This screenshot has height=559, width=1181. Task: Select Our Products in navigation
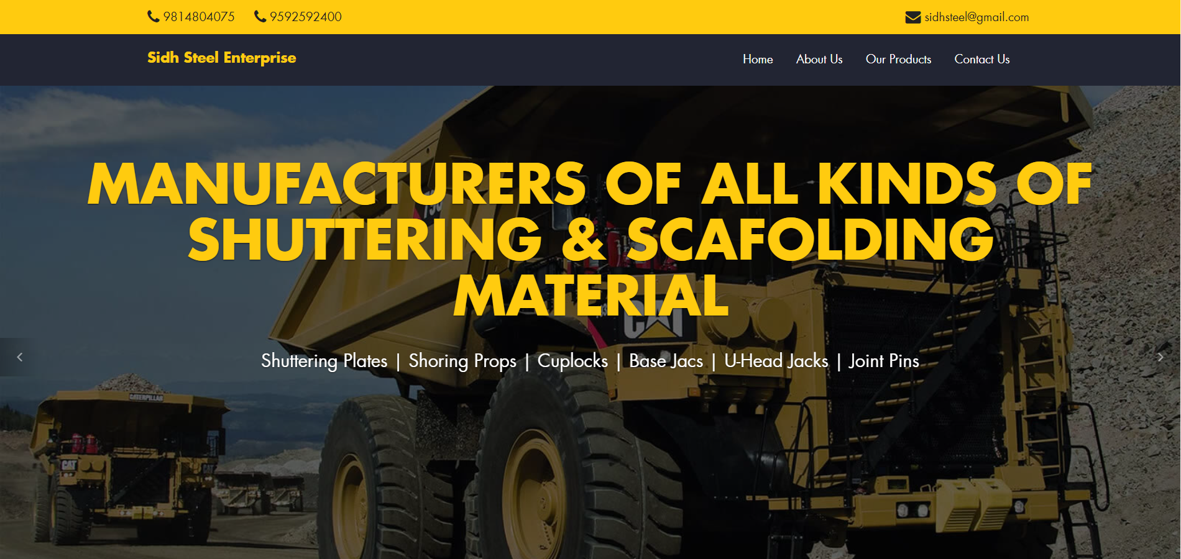click(x=898, y=59)
